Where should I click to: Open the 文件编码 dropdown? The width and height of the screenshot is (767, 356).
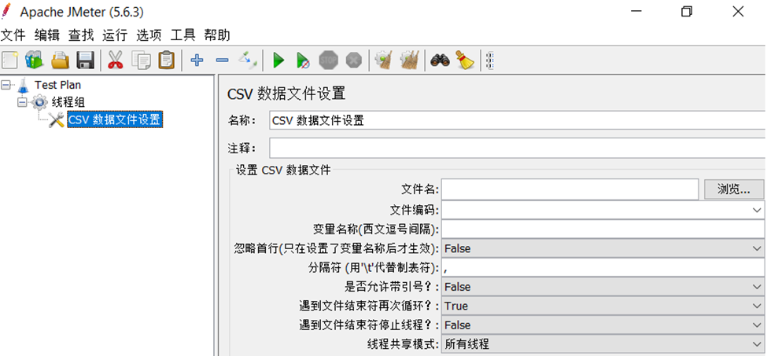click(756, 210)
